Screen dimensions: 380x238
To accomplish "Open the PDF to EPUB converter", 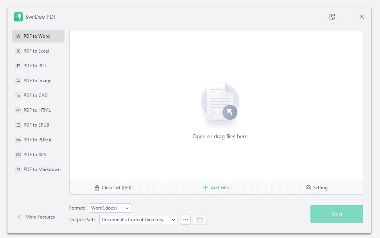I will tap(36, 125).
